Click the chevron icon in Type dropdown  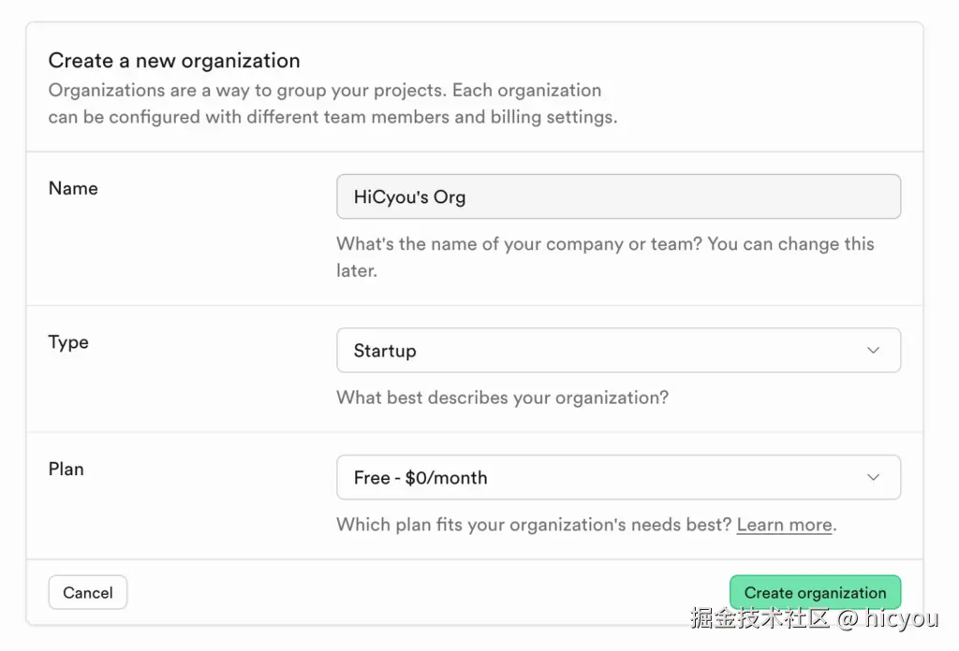point(873,351)
